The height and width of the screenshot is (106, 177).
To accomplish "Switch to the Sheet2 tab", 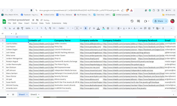I will 35,94.
